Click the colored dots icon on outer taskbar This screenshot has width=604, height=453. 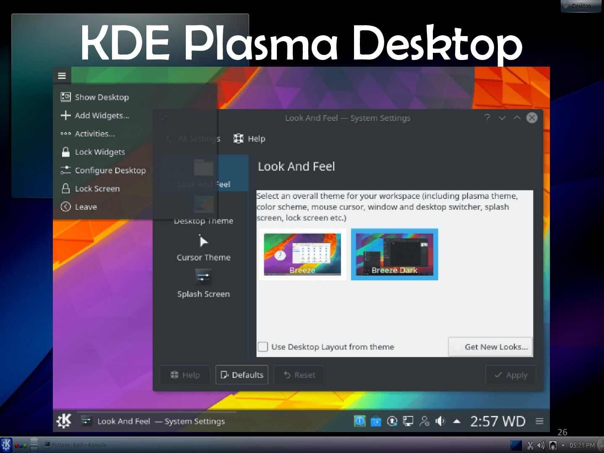(21, 445)
